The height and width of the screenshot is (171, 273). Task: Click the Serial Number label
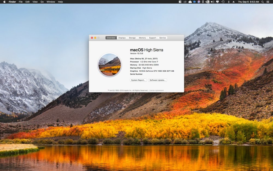point(136,74)
